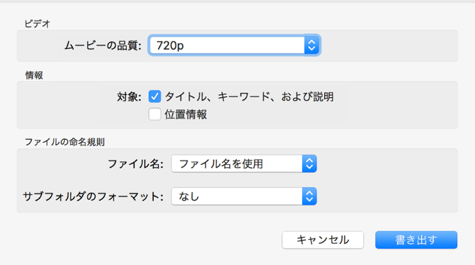Click the 書き出す export button
This screenshot has width=475, height=265.
(416, 240)
